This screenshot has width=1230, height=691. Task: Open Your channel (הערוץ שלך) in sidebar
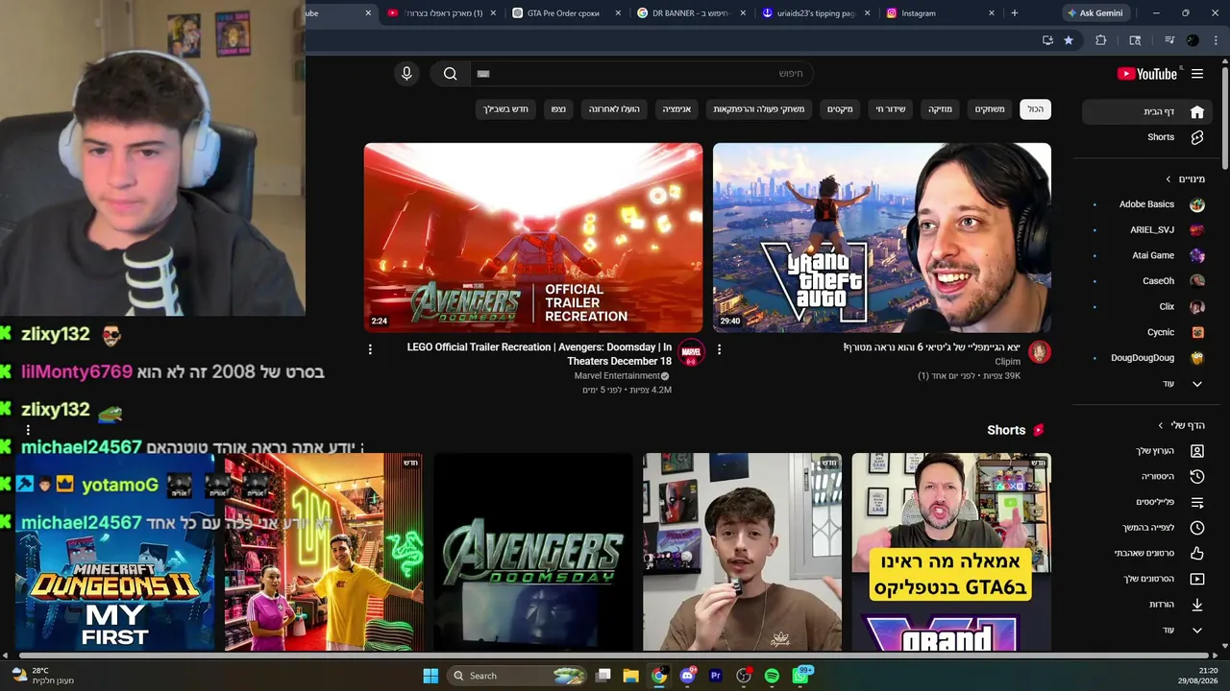1145,451
